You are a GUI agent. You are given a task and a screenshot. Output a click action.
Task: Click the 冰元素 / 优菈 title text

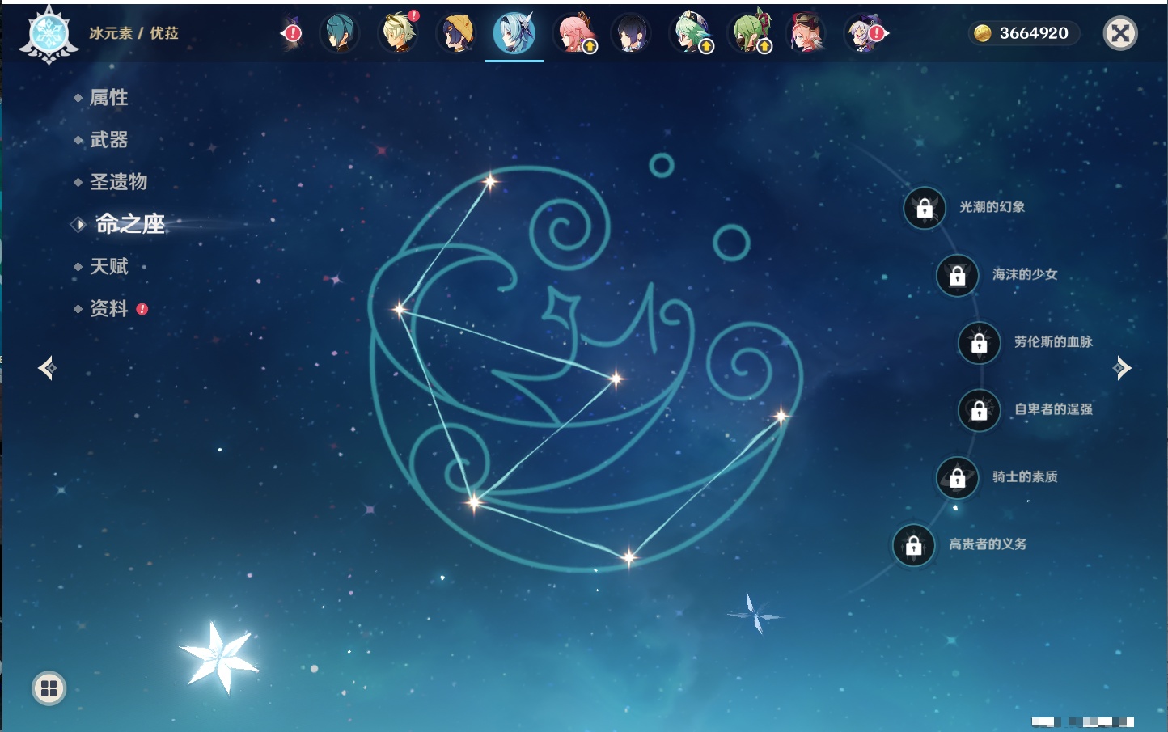click(x=133, y=33)
